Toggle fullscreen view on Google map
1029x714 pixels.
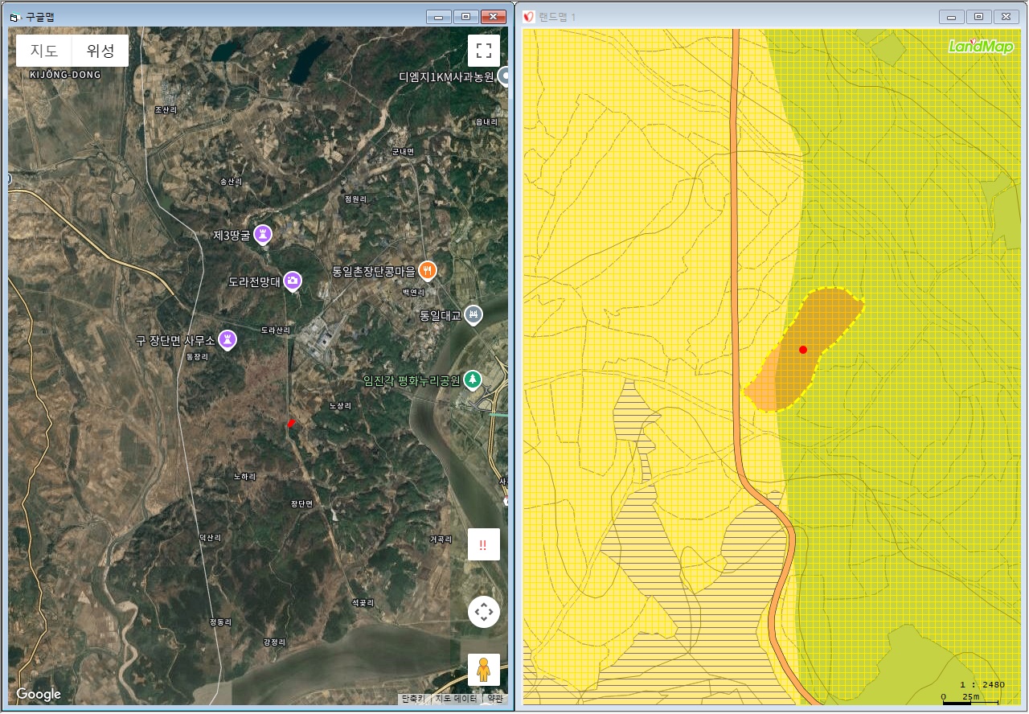pyautogui.click(x=484, y=51)
